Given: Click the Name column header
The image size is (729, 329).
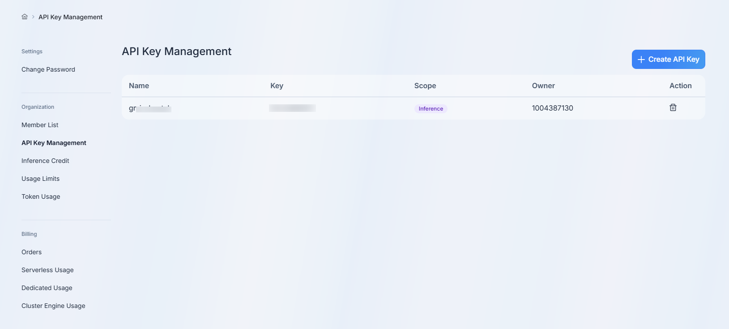Looking at the screenshot, I should 139,85.
